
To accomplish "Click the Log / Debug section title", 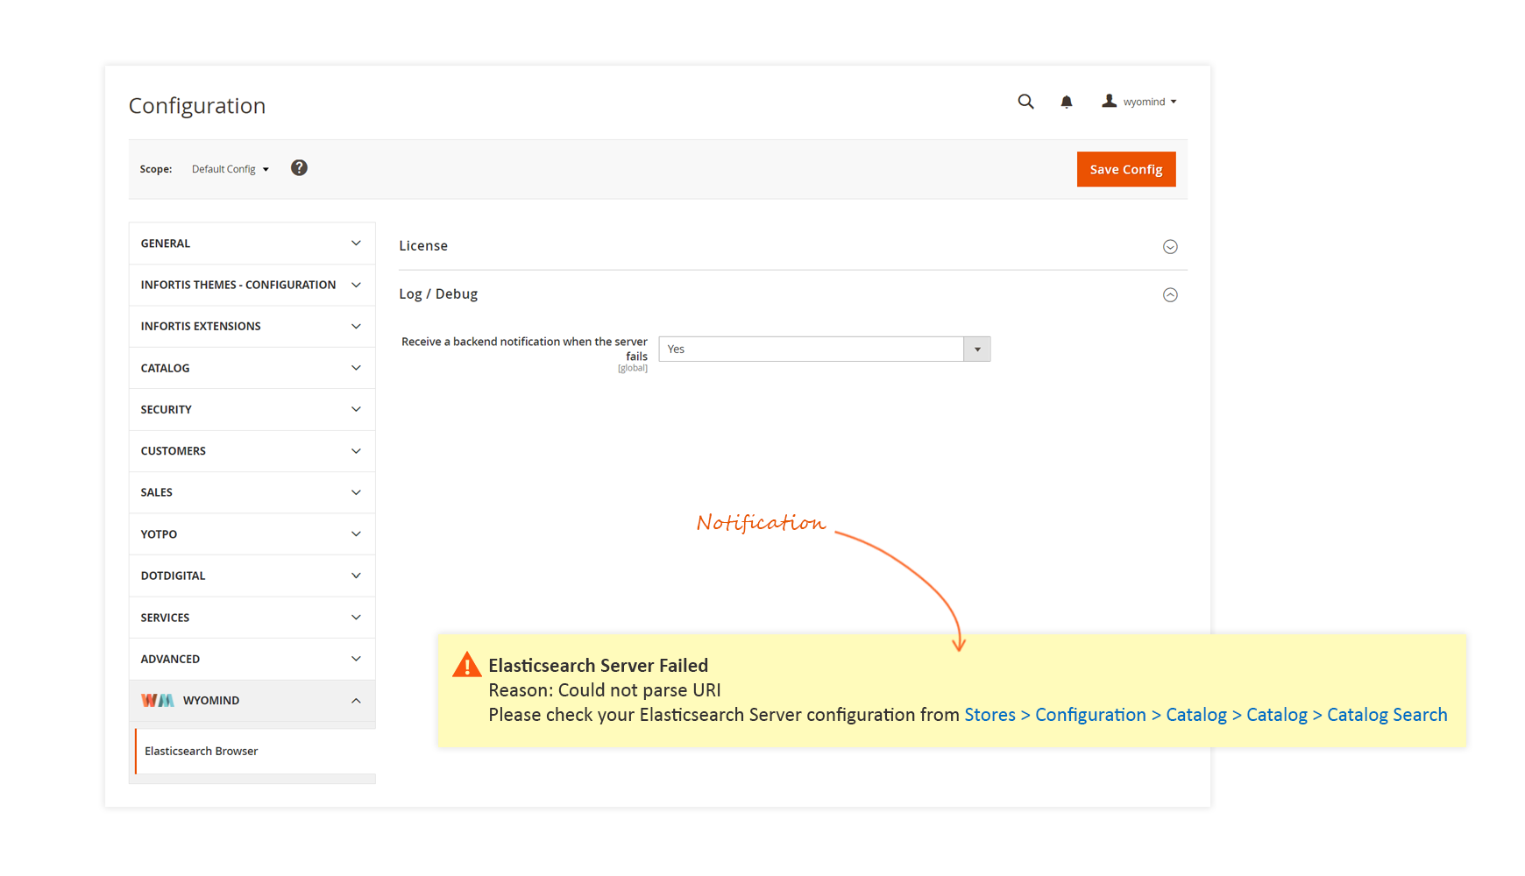I will point(438,294).
